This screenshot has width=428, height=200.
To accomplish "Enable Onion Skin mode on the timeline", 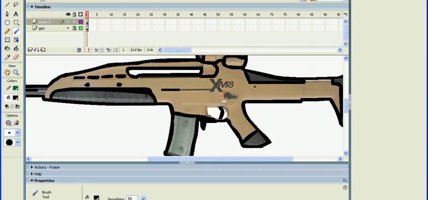I will pos(96,49).
